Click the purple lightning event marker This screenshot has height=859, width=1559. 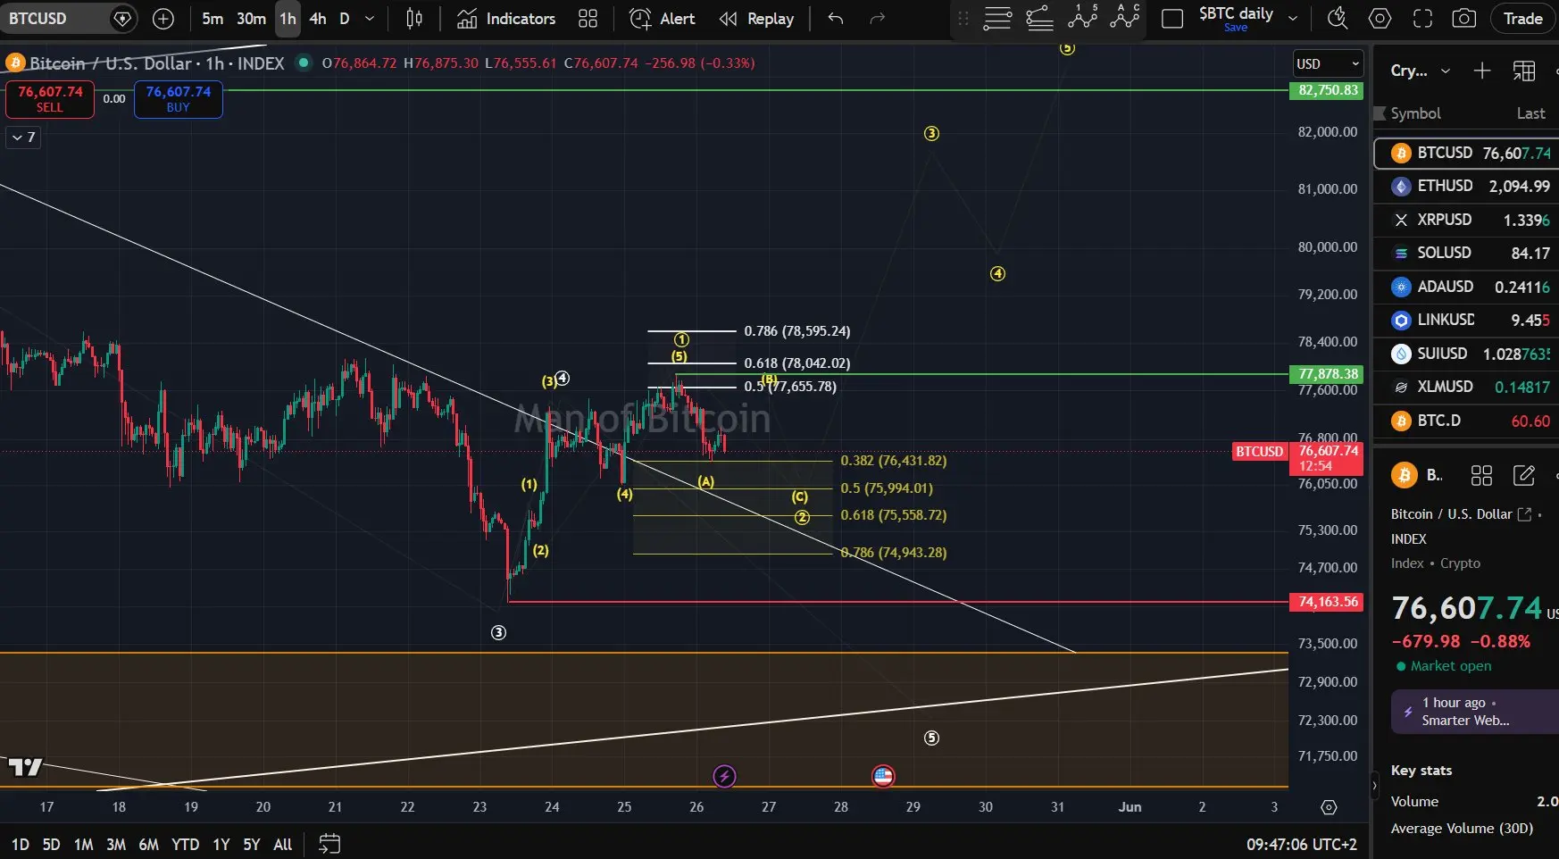pos(724,776)
